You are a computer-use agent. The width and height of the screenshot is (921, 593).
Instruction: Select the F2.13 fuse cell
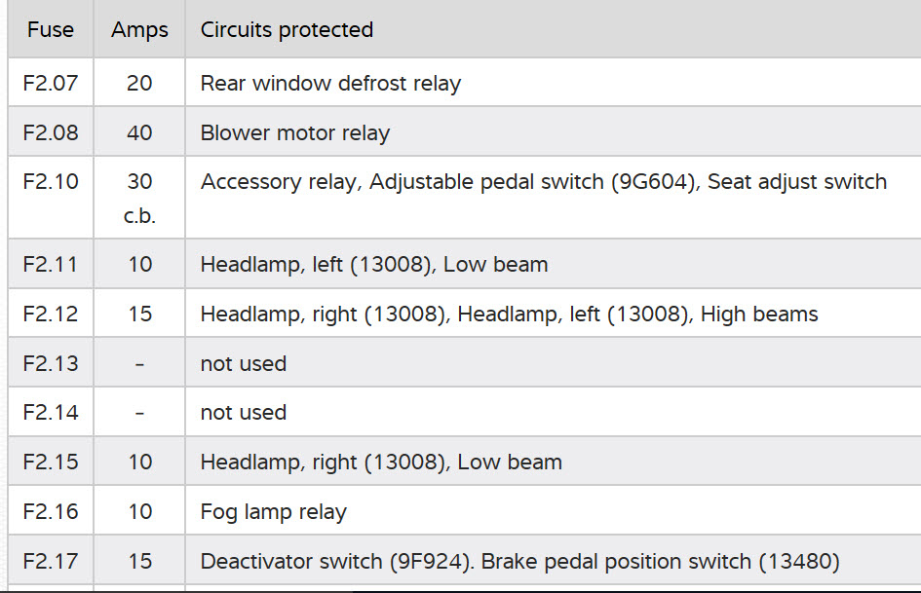[x=51, y=364]
